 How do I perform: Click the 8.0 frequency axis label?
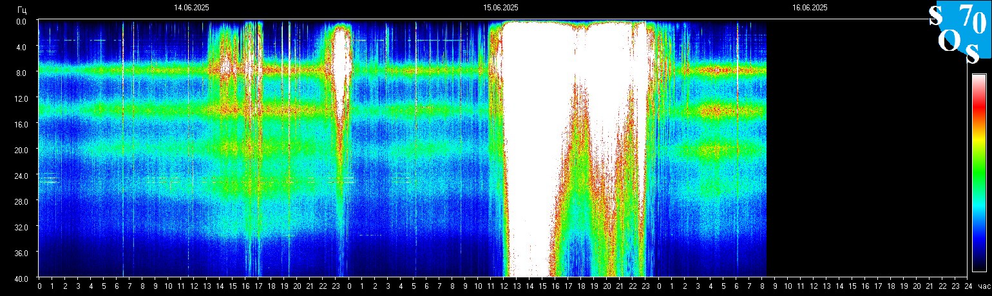[x=21, y=73]
